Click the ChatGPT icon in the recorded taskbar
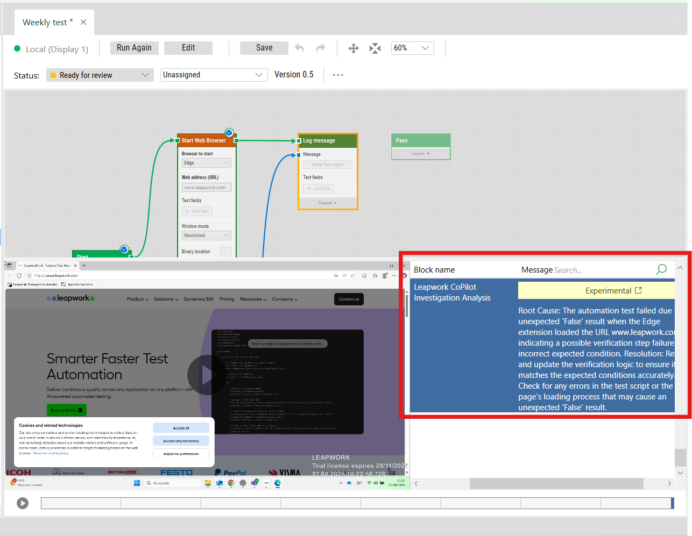The height and width of the screenshot is (536, 692). point(243,483)
